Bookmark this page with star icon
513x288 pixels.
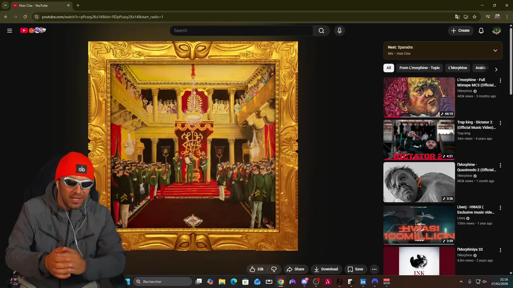pos(475,17)
